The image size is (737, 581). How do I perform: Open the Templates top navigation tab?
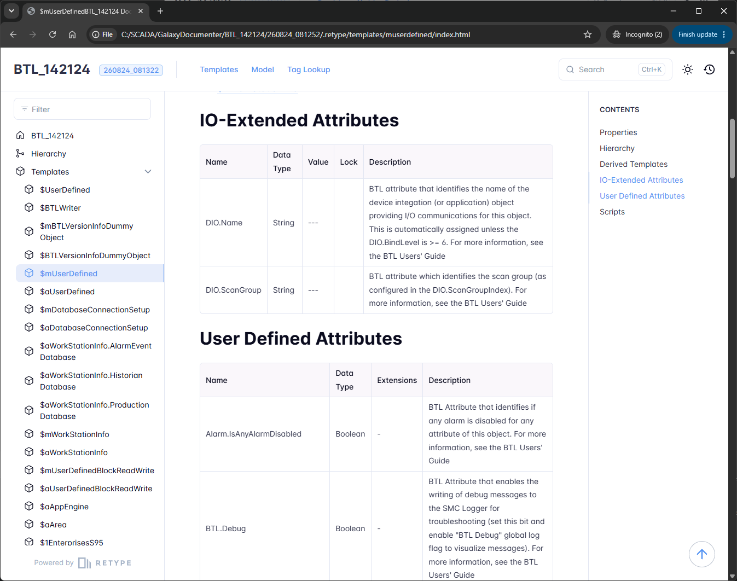(x=219, y=69)
